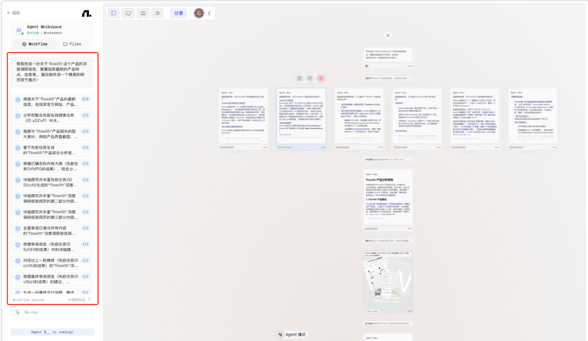588x341 pixels.
Task: Switch to the Files tab
Action: 72,44
